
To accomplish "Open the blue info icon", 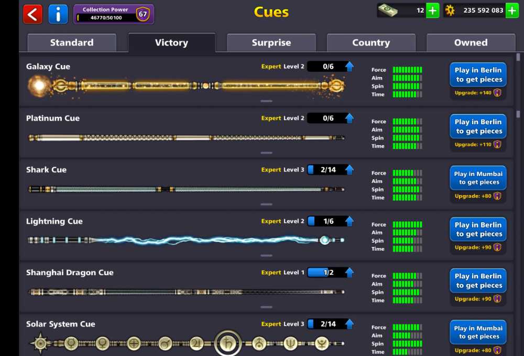I will [58, 14].
